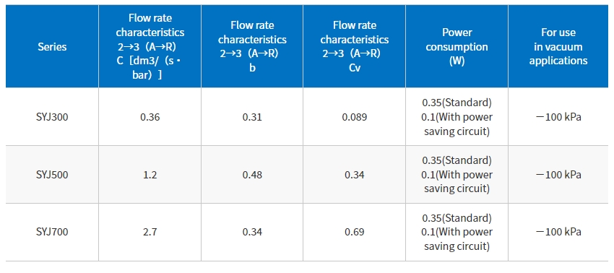This screenshot has width=614, height=273.
Task: Select the 0.36 value for SYJ300
Action: pos(150,117)
